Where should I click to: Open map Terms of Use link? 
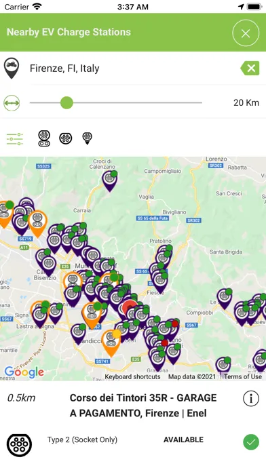(243, 376)
